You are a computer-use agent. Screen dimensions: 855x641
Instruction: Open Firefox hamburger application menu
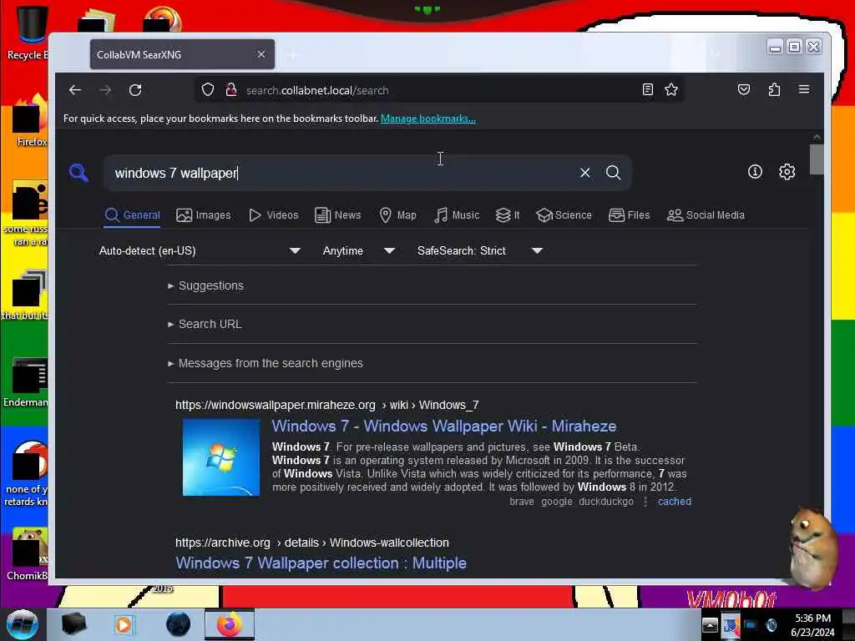pos(804,89)
